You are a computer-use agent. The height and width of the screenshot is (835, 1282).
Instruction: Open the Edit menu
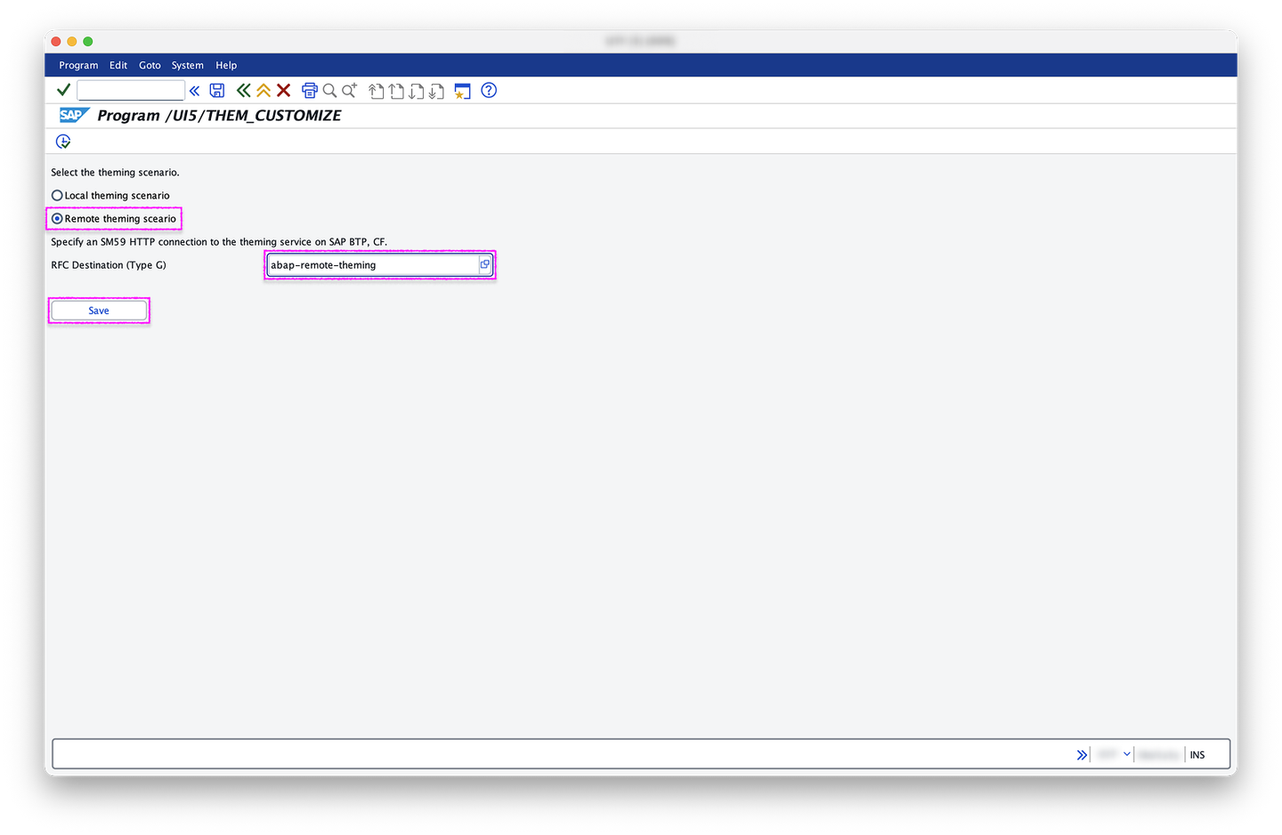click(x=118, y=65)
